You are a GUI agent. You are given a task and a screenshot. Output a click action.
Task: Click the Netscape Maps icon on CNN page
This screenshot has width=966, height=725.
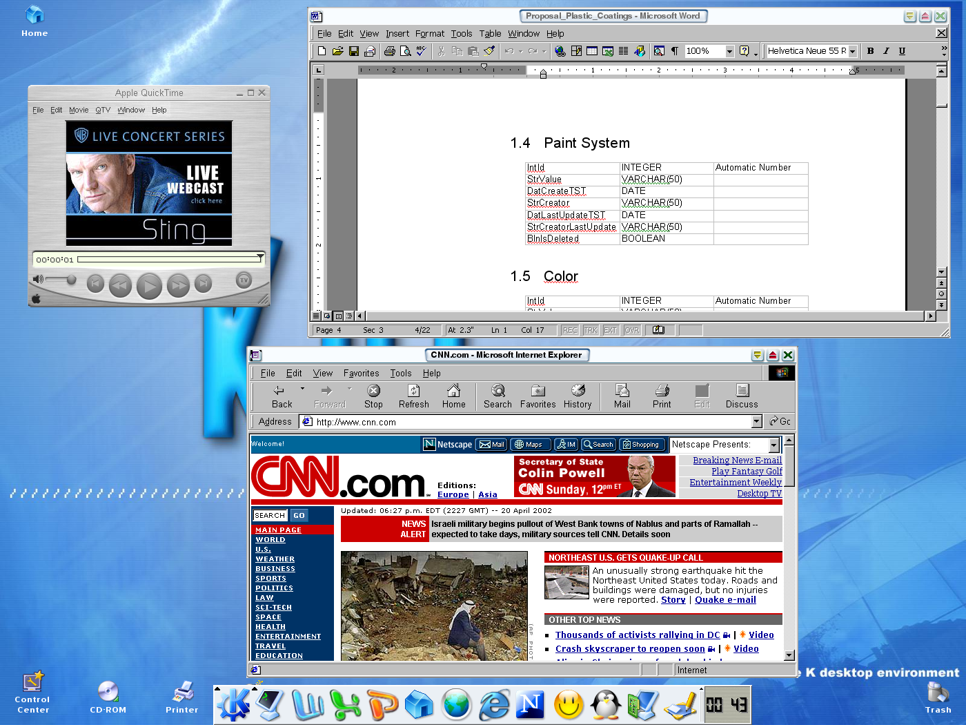(531, 445)
